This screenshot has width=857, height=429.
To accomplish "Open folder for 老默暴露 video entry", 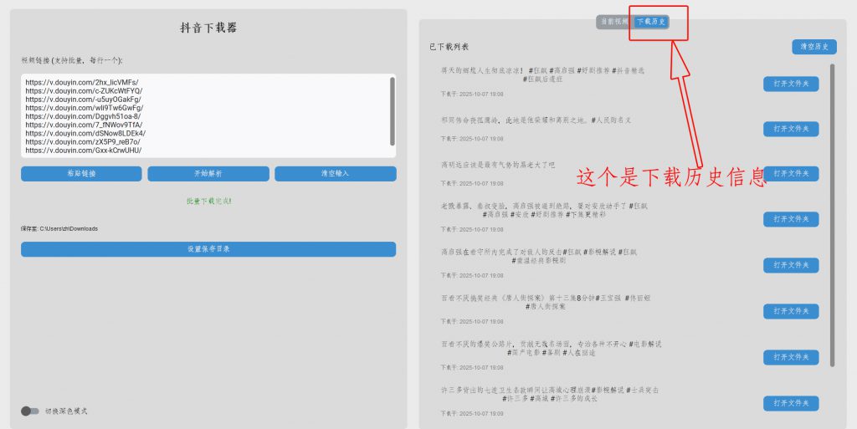I will click(x=790, y=219).
